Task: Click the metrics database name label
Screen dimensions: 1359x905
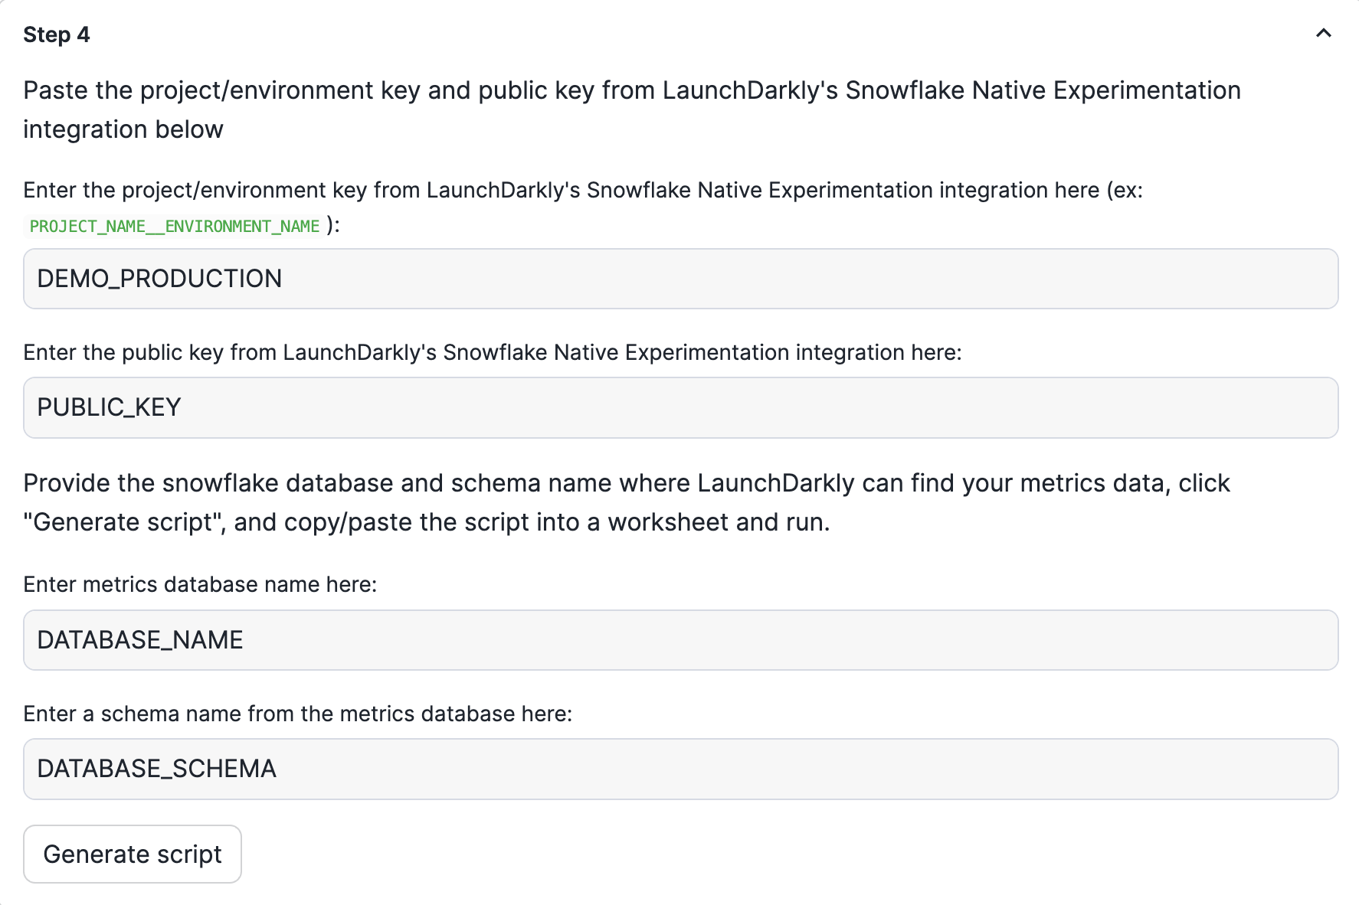Action: (200, 584)
